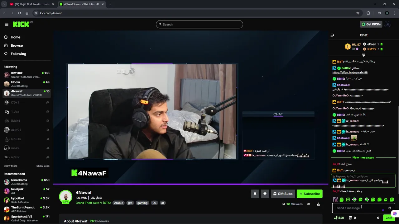This screenshot has height=224, width=399.
Task: Open the emoji picker in the message box
Action: click(x=390, y=208)
